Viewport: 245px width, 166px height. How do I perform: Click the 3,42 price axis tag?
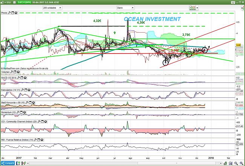point(239,45)
